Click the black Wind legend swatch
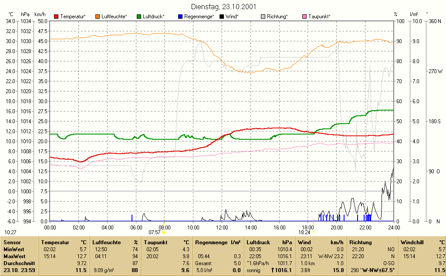 (x=222, y=17)
